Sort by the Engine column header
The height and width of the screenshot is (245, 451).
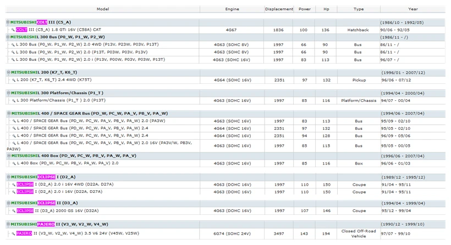click(x=232, y=9)
